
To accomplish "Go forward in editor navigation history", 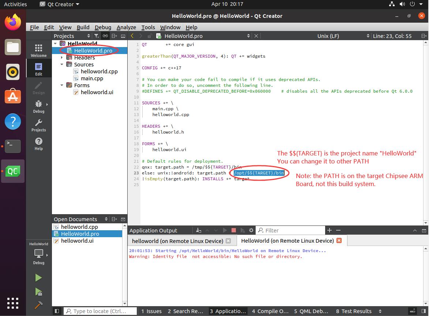I will coord(141,36).
